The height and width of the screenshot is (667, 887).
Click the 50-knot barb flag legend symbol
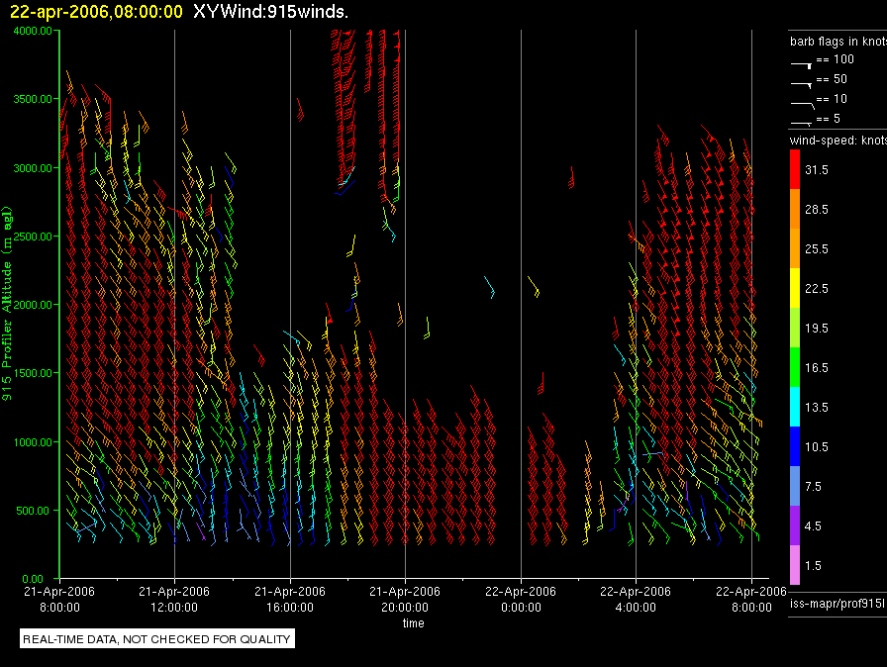click(x=801, y=85)
